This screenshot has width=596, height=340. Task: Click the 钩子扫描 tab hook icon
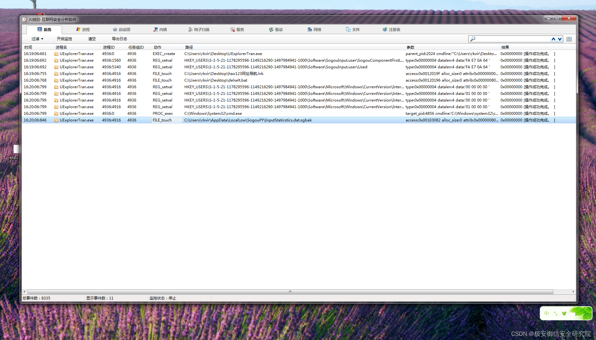click(x=190, y=29)
